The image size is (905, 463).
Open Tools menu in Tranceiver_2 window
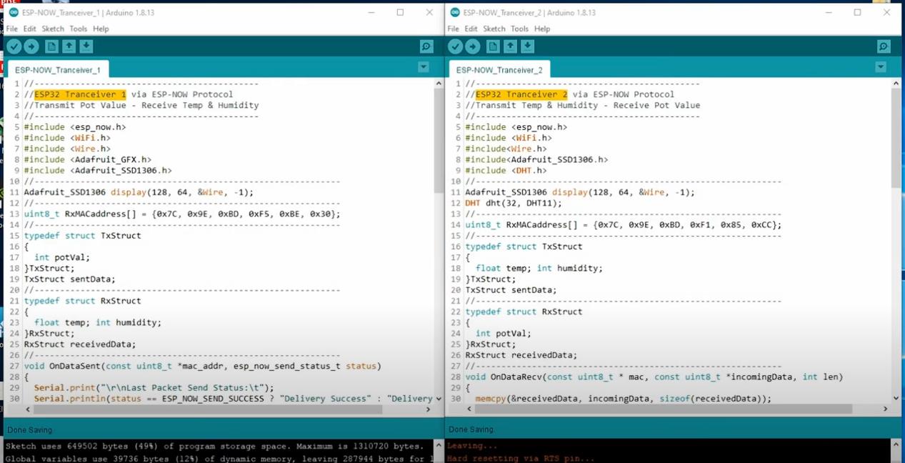tap(520, 29)
